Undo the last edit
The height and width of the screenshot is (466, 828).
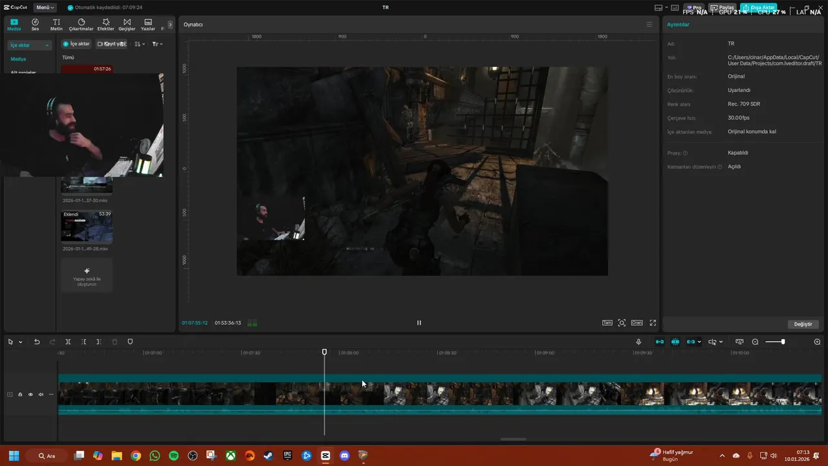click(x=37, y=342)
